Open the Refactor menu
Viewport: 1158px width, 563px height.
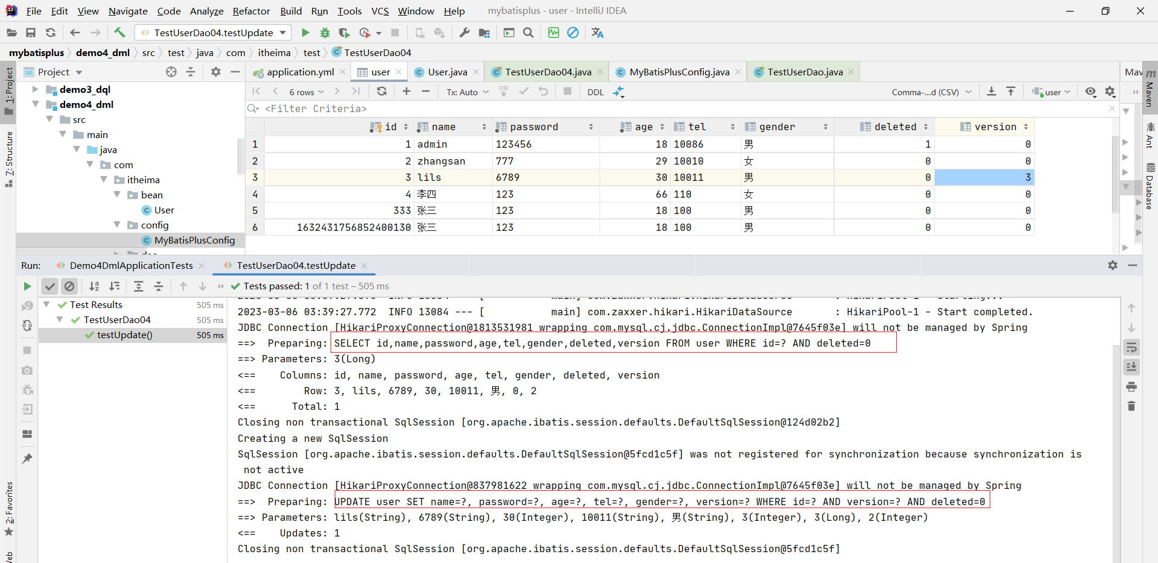click(252, 11)
